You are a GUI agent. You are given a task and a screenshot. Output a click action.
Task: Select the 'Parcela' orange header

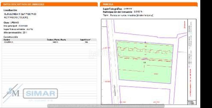(149, 4)
